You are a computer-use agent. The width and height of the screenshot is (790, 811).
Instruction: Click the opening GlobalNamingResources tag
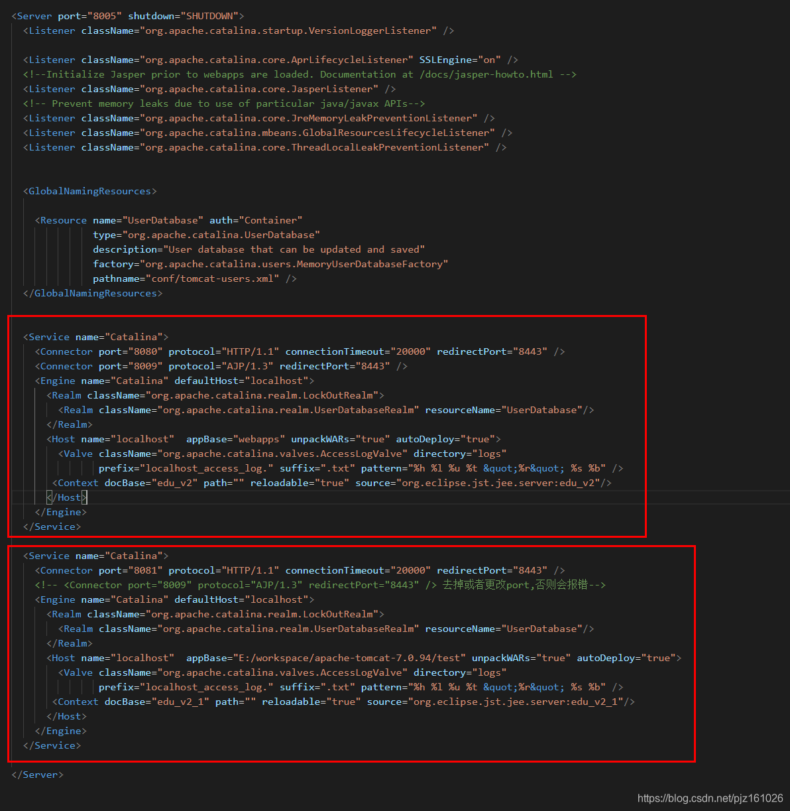click(90, 191)
